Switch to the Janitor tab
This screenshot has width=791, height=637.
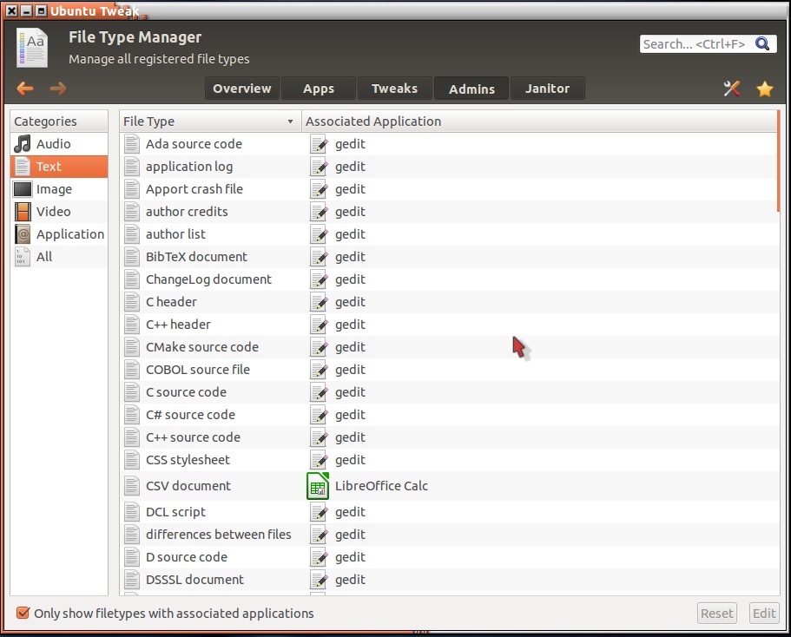coord(547,89)
